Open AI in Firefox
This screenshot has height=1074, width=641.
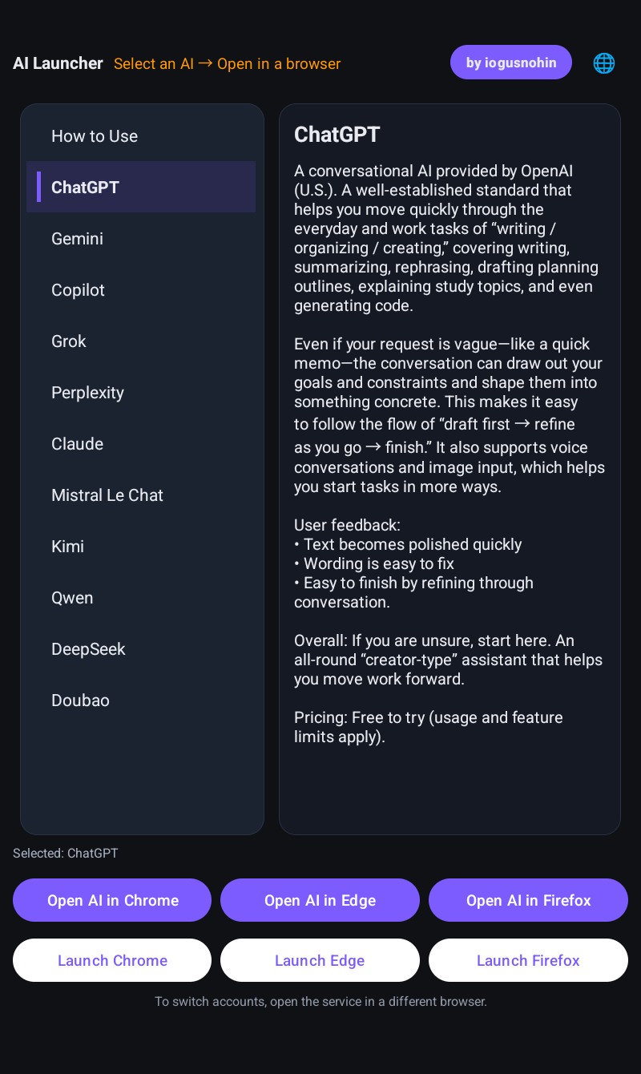[528, 900]
